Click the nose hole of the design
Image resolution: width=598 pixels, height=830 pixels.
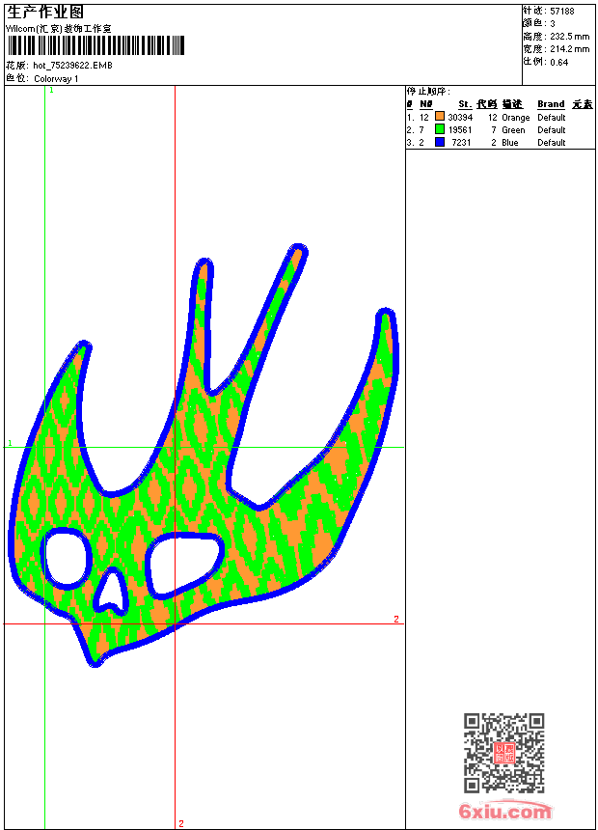point(113,591)
